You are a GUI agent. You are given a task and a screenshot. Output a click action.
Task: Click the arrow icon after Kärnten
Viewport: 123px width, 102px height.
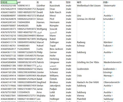[x=112, y=42]
